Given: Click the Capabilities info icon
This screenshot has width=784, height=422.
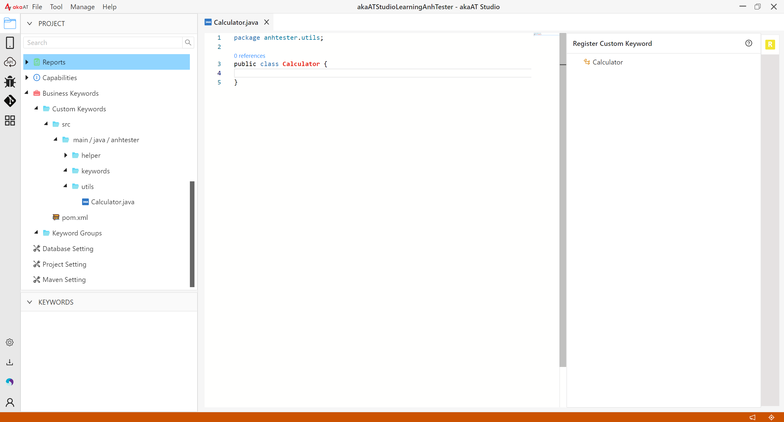Looking at the screenshot, I should click(37, 78).
